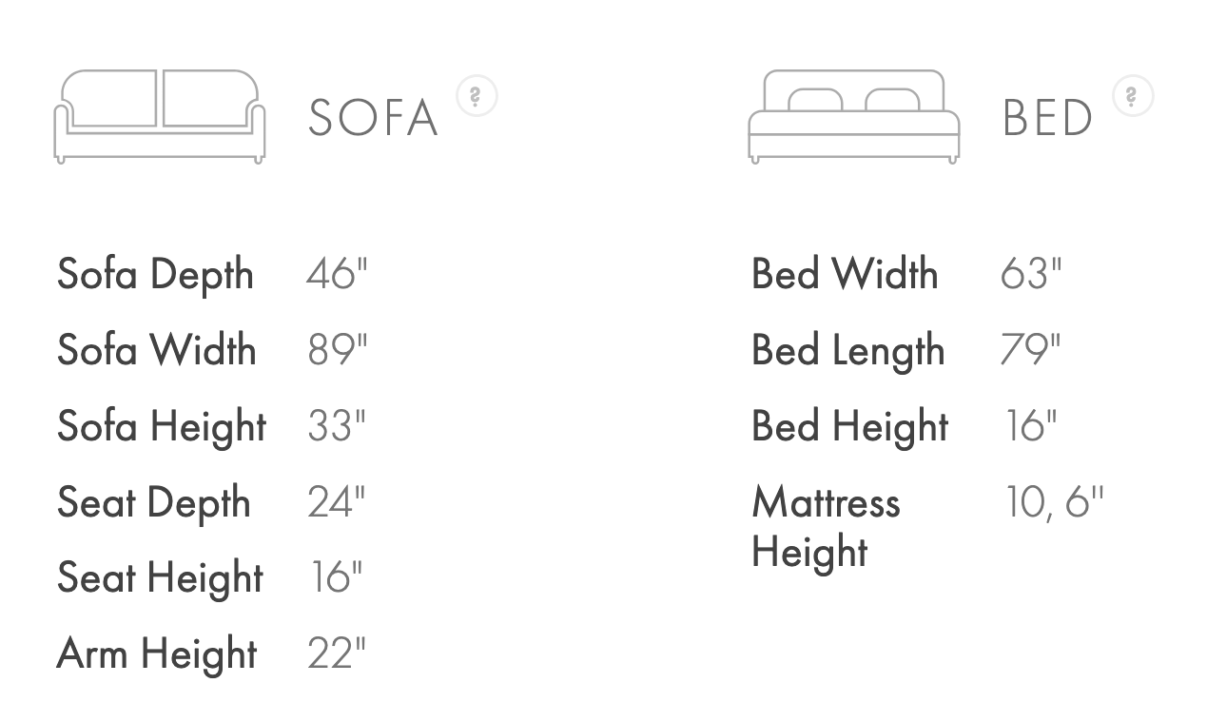This screenshot has width=1207, height=722.
Task: Click the bed illustration icon
Action: [x=853, y=116]
